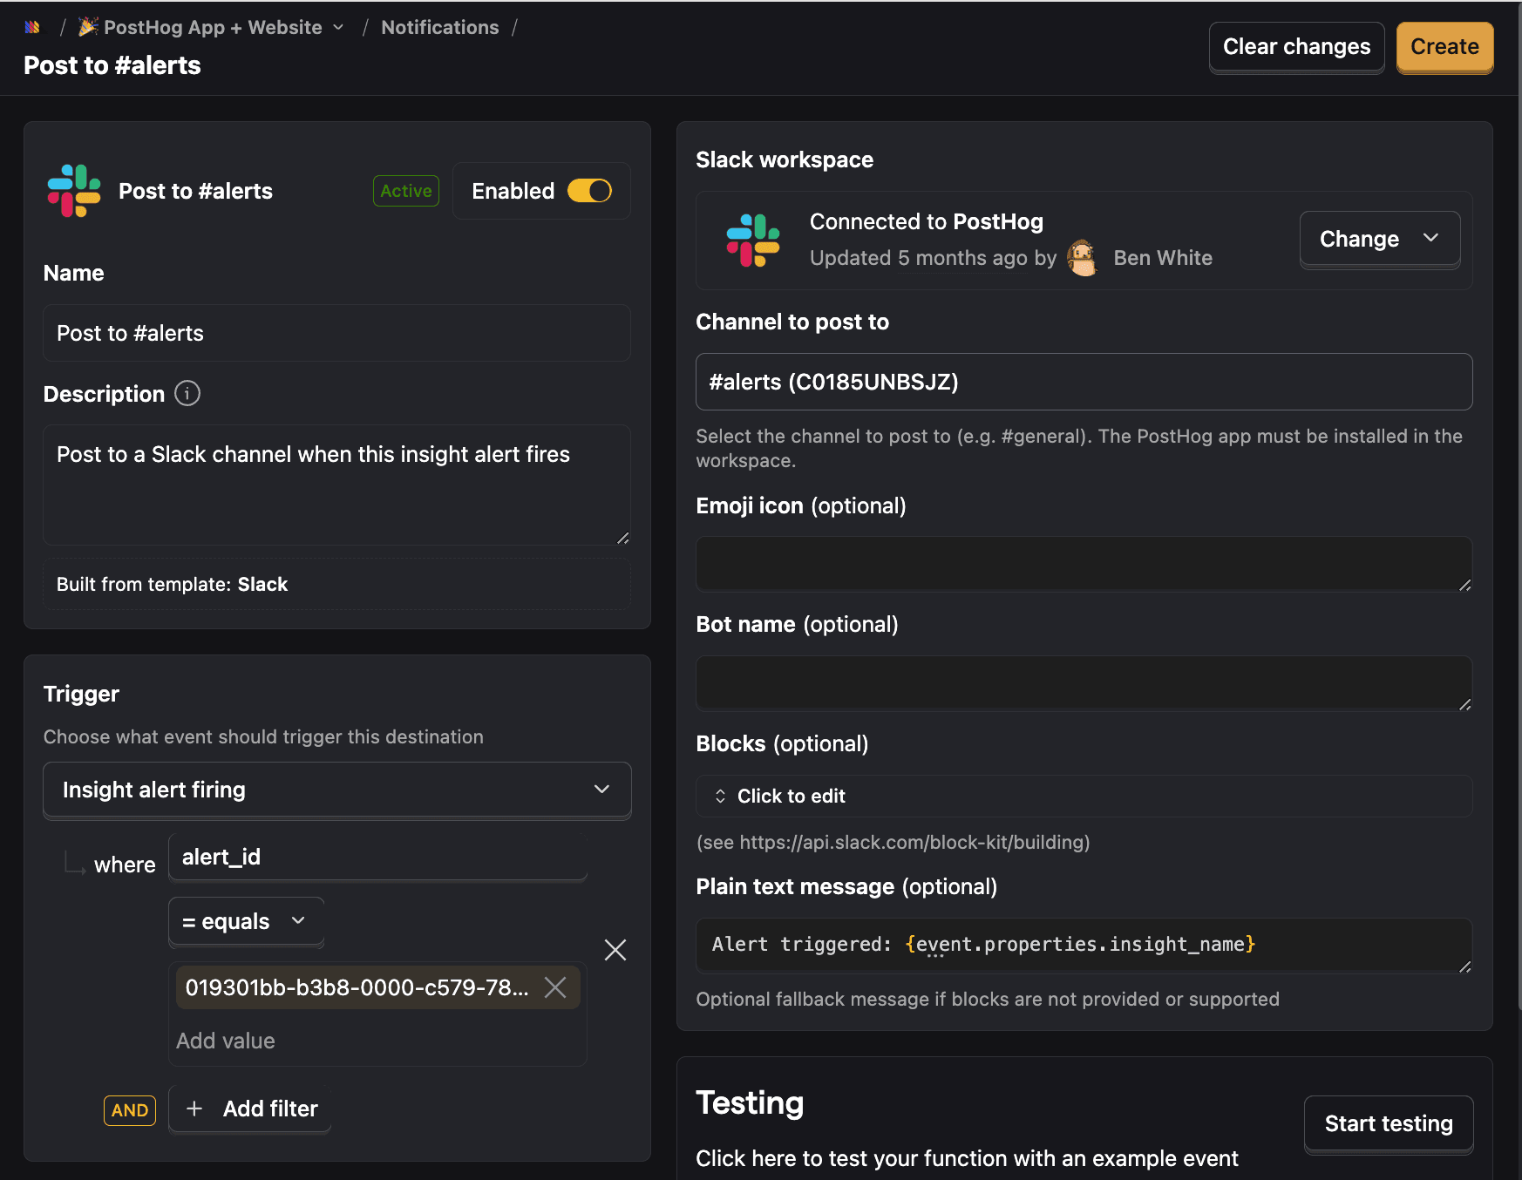Image resolution: width=1522 pixels, height=1180 pixels.
Task: Click the Create button
Action: coord(1444,46)
